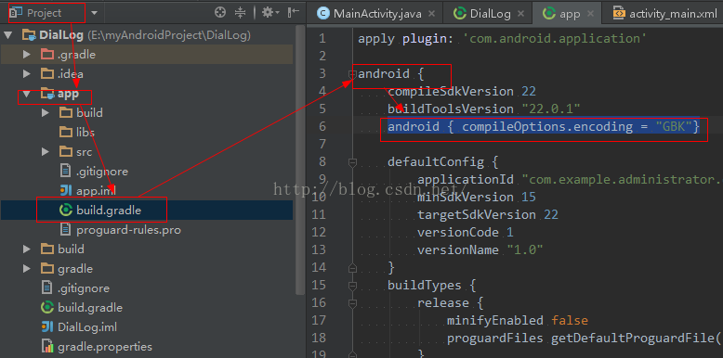Image resolution: width=723 pixels, height=358 pixels.
Task: Select the .idea folder row
Action: [147, 73]
